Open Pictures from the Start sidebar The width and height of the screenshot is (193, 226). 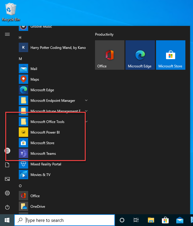pyautogui.click(x=7, y=179)
